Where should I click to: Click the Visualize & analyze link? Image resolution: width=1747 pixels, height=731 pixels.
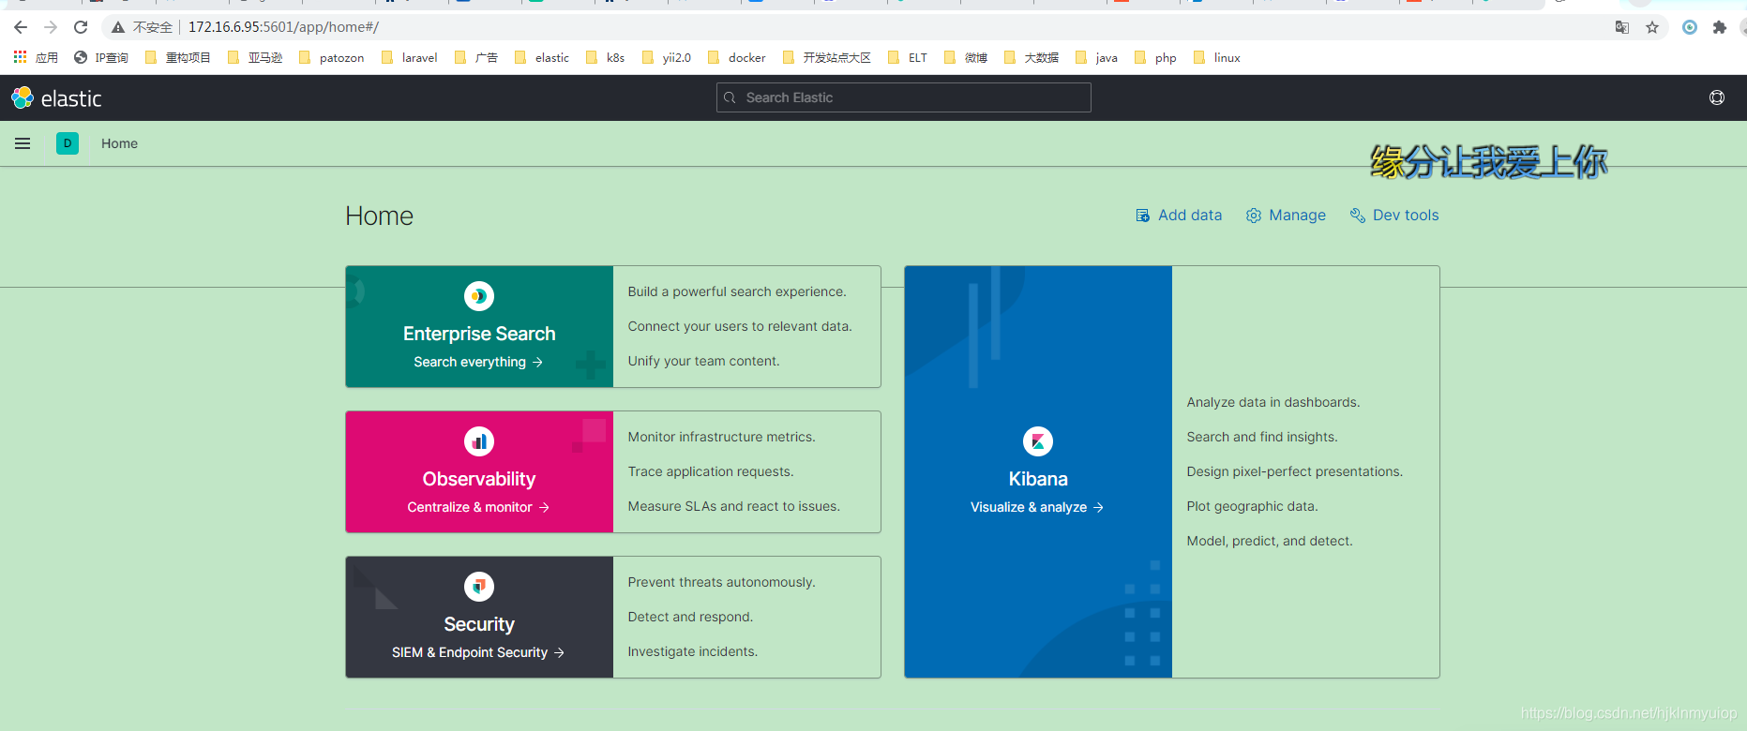click(1037, 507)
